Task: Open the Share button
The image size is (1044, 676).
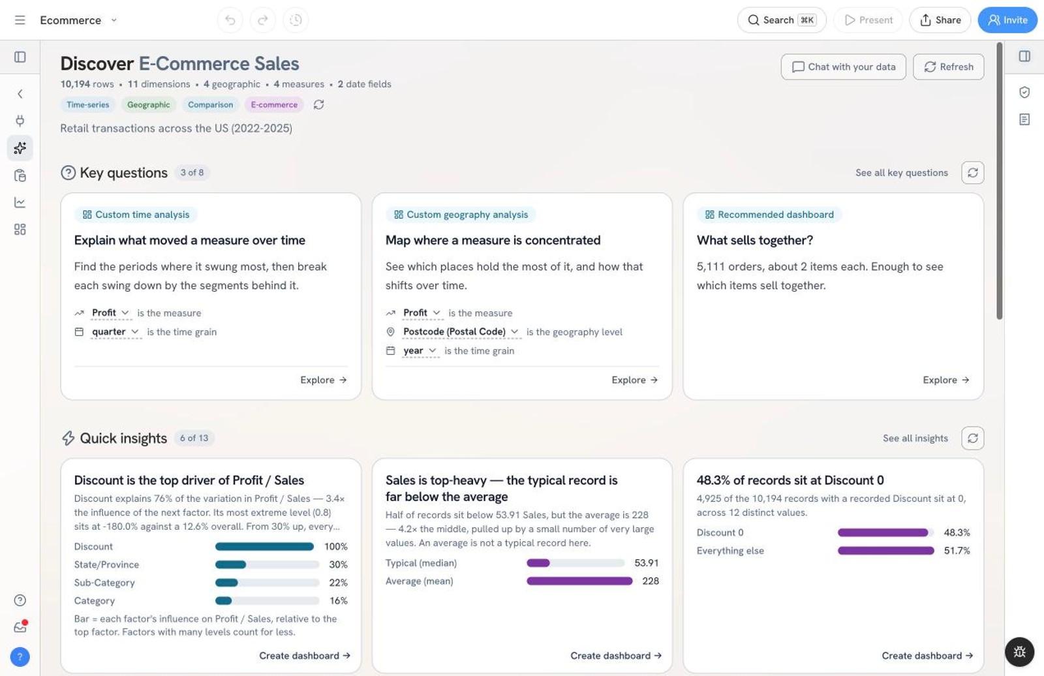Action: coord(940,20)
